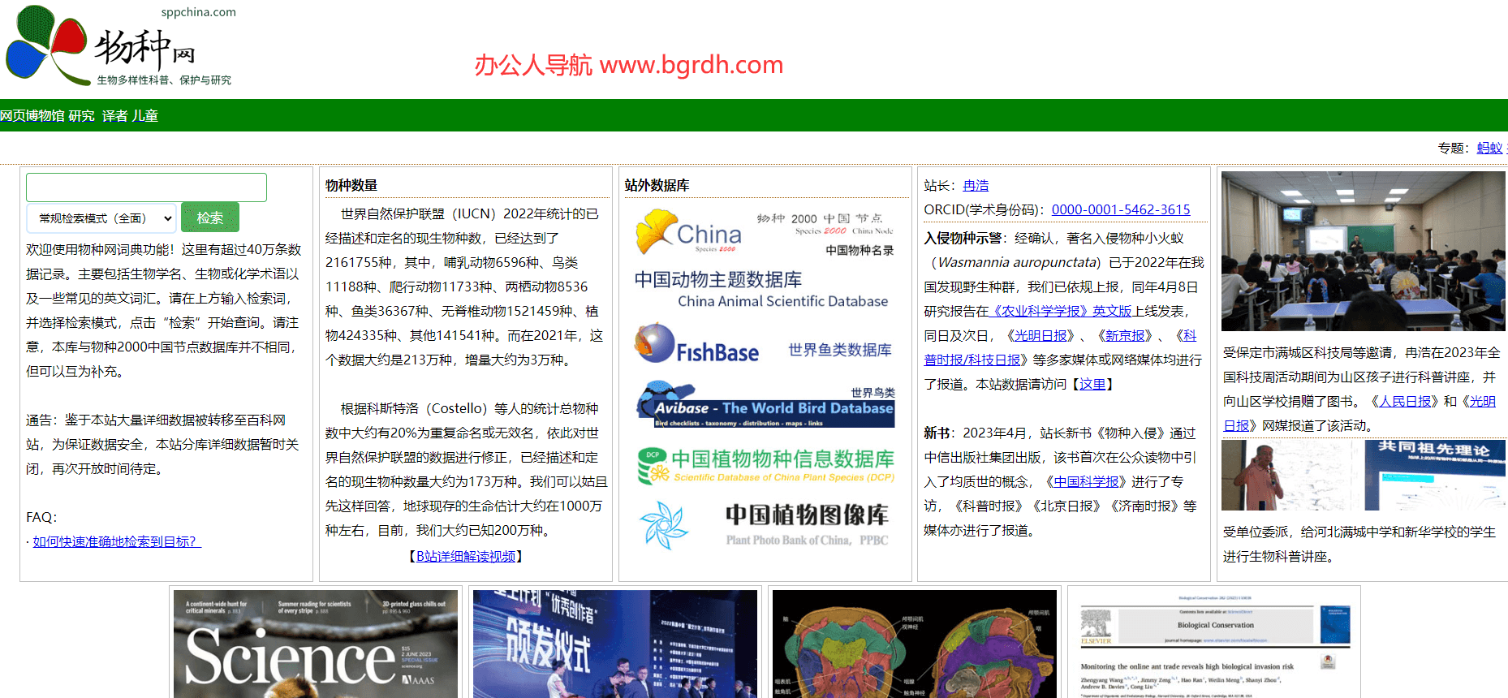Viewport: 1508px width, 698px height.
Task: Open the 蚂蚁 topic link
Action: [x=1489, y=148]
